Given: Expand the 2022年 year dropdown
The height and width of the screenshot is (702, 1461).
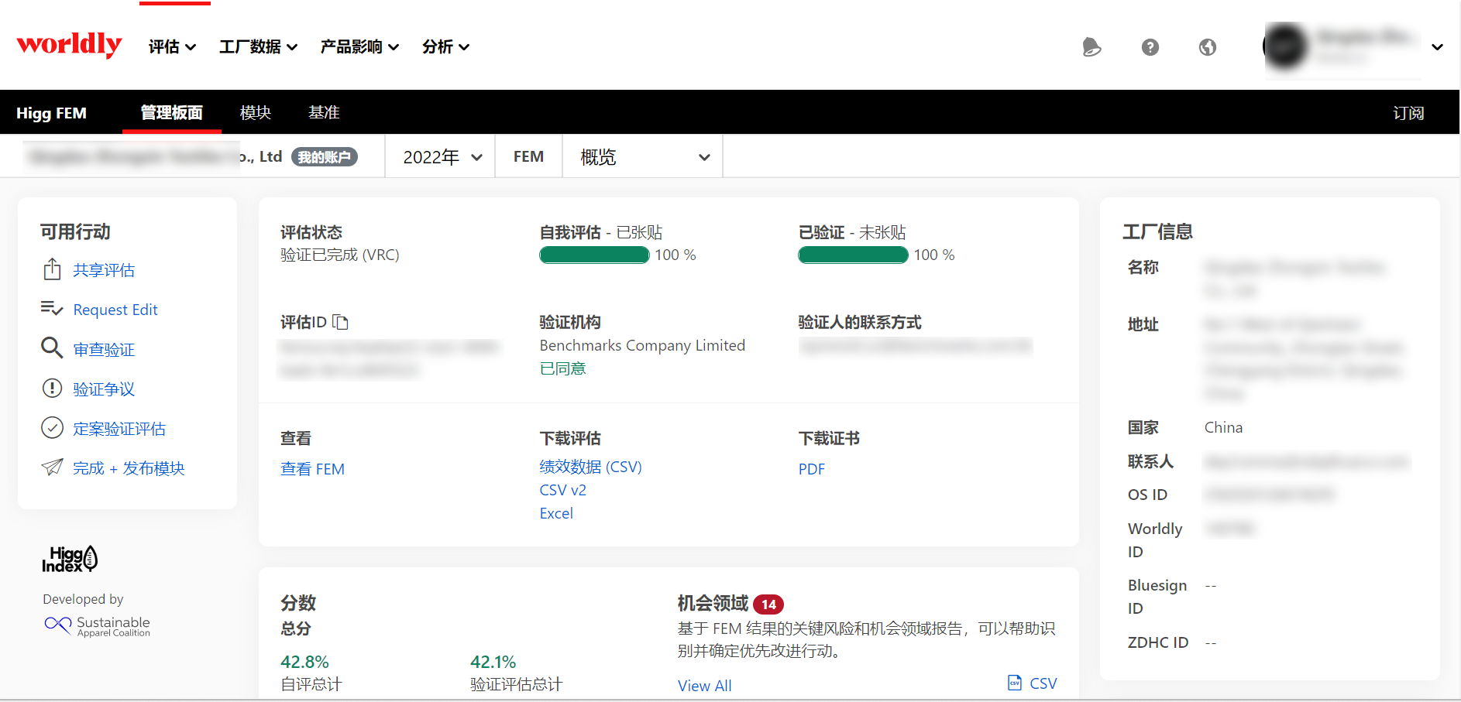Looking at the screenshot, I should point(442,157).
